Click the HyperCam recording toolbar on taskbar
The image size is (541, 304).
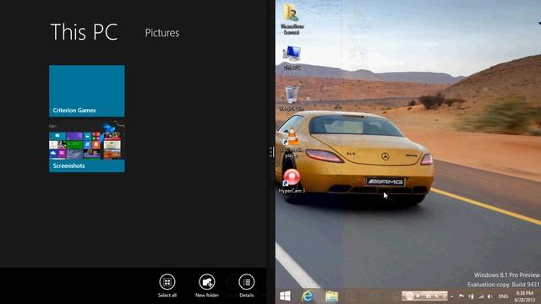424,296
